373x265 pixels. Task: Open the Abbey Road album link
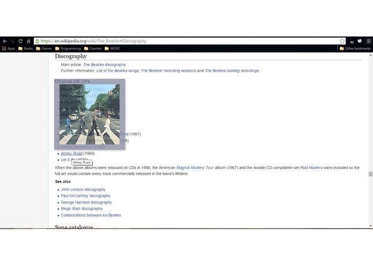(x=71, y=153)
